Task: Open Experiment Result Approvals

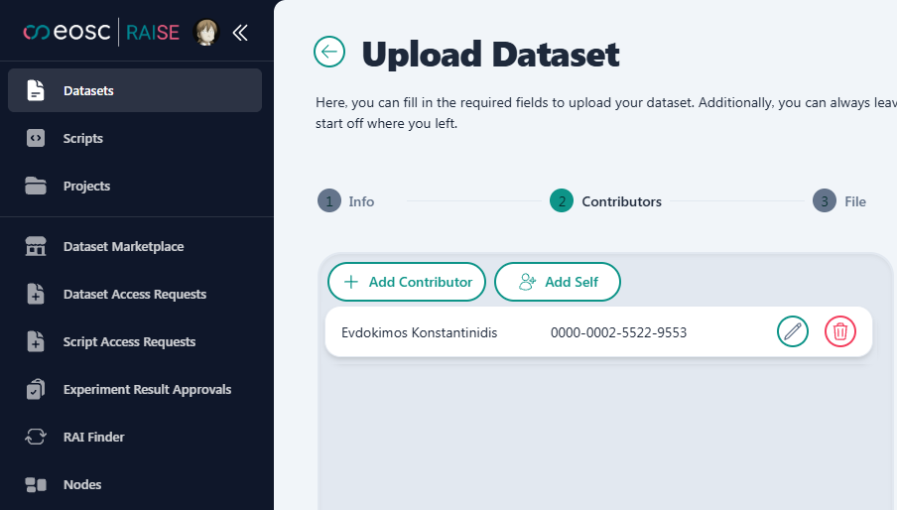Action: click(147, 389)
